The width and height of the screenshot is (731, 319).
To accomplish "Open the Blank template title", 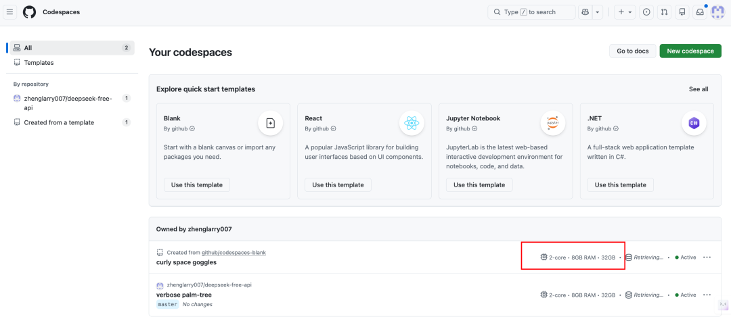I will click(172, 118).
